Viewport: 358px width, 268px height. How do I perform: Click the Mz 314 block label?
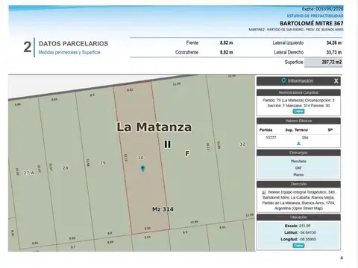click(x=163, y=209)
